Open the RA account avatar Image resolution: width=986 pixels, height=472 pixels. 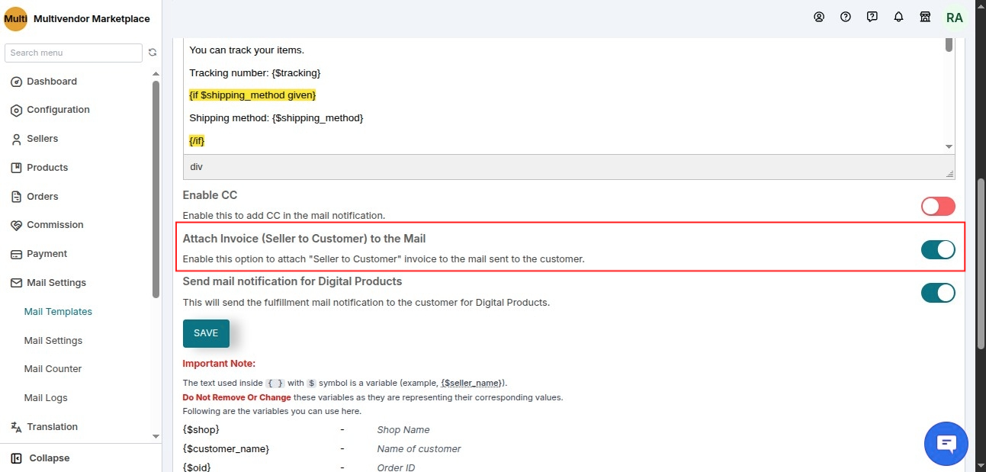coord(955,18)
